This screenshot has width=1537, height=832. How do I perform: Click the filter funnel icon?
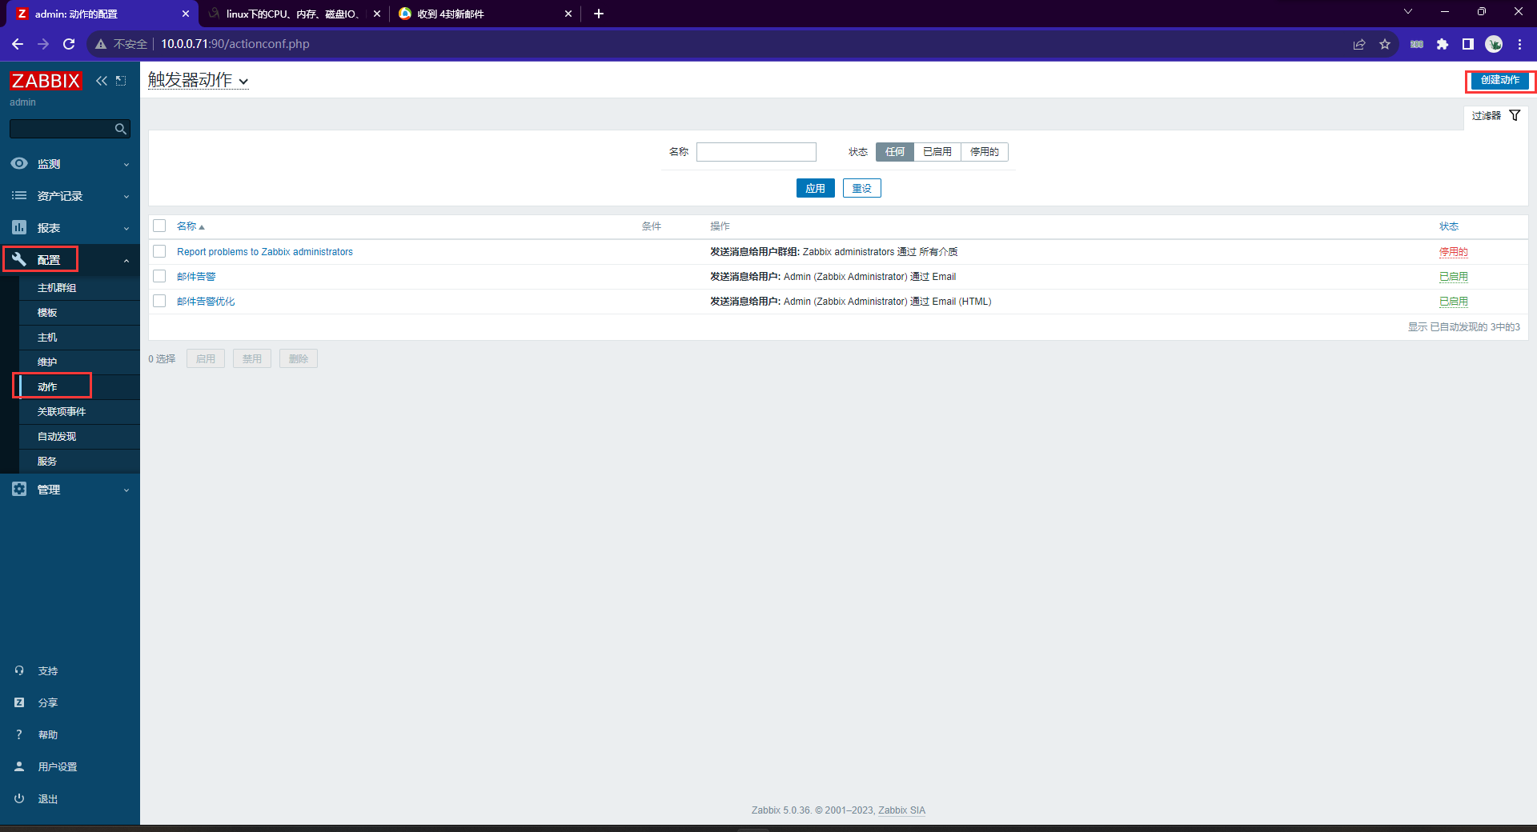pos(1515,115)
